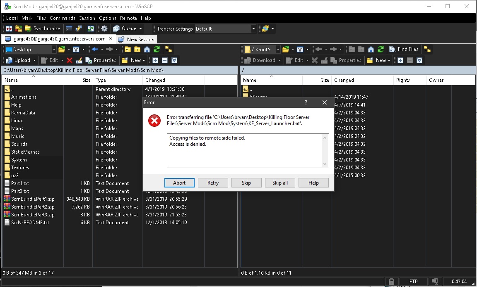Viewport: 477px width, 287px height.
Task: Open the Queue dropdown arrow
Action: 140,29
